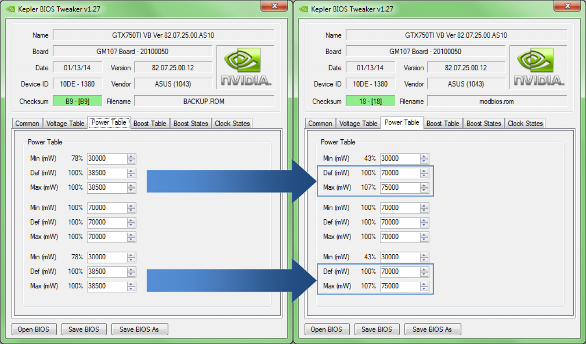Click the green checksum field B9 - [B9]
This screenshot has width=586, height=344.
point(76,101)
